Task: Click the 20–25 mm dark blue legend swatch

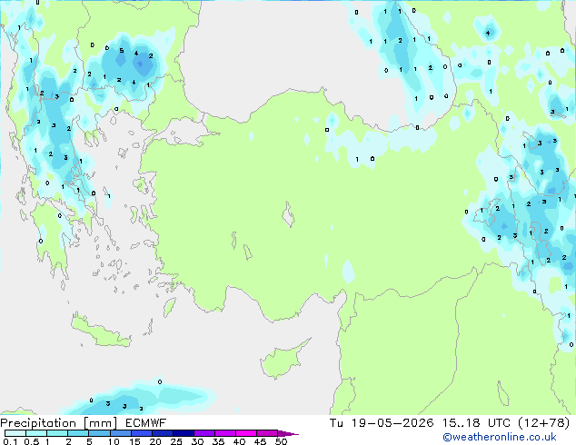Action: (x=162, y=433)
